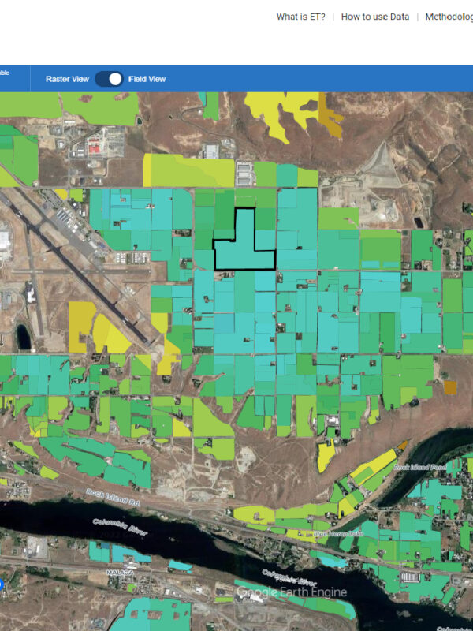Open the What is ET? link
This screenshot has width=473, height=631.
pyautogui.click(x=300, y=17)
